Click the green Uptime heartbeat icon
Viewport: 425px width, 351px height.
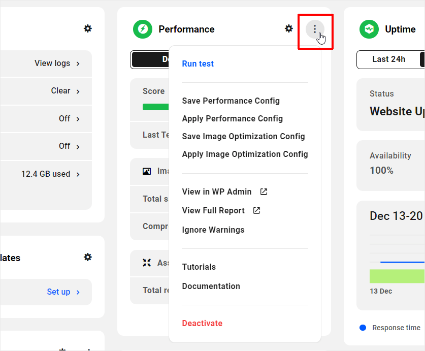coord(369,29)
